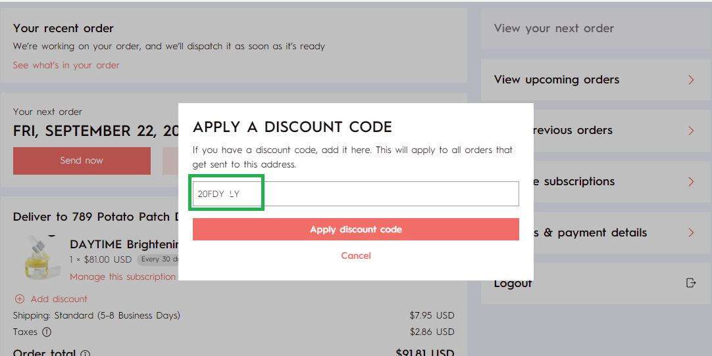This screenshot has width=712, height=356.
Task: Open the subscriptions menu entry text
Action: pyautogui.click(x=579, y=181)
